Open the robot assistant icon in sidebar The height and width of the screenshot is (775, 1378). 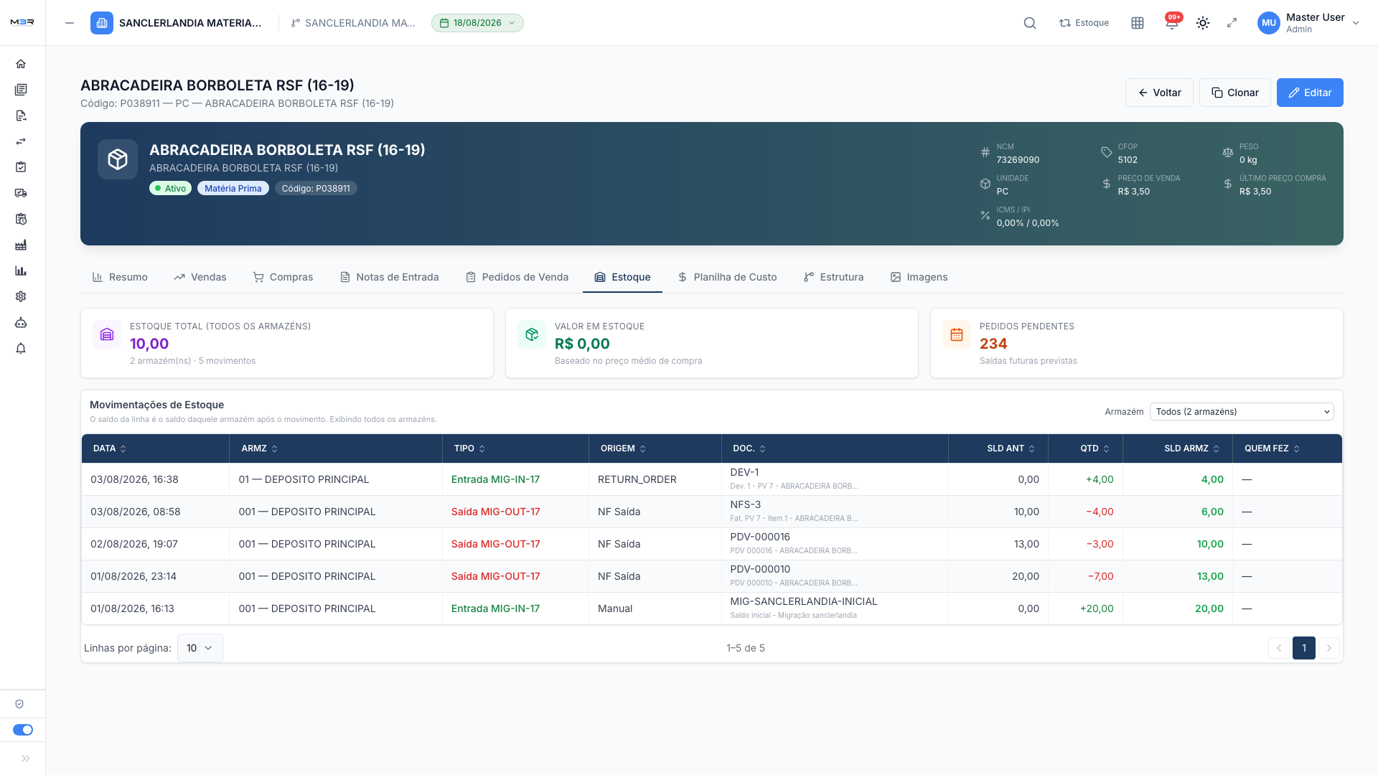click(x=21, y=322)
